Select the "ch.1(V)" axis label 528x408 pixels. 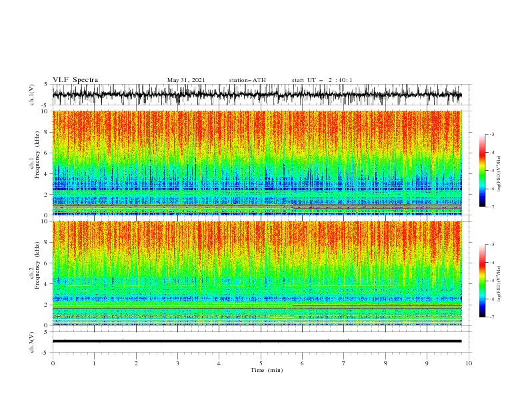pos(31,95)
